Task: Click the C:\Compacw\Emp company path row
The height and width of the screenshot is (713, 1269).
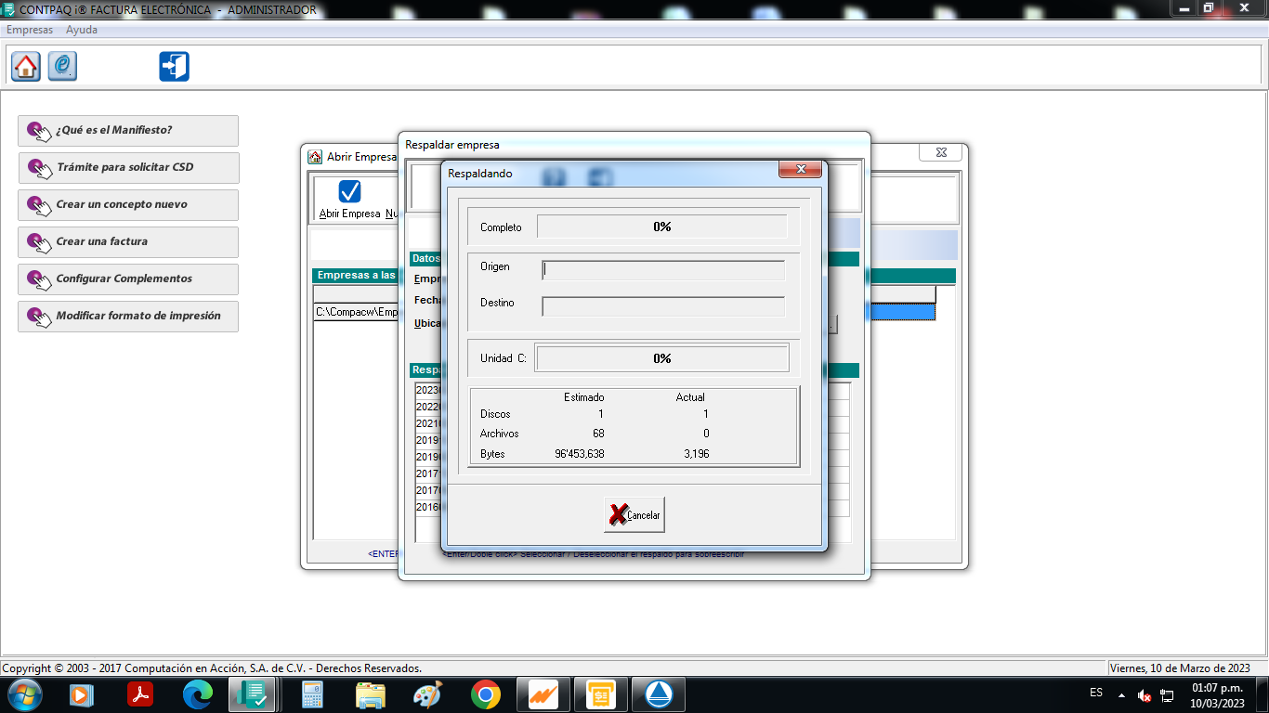Action: 357,312
